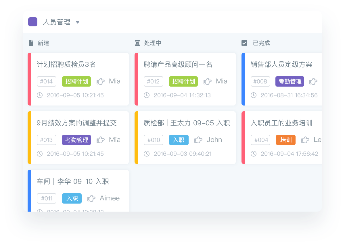This screenshot has width=345, height=246.
Task: Click the assignee hand icon next to John
Action: point(198,140)
